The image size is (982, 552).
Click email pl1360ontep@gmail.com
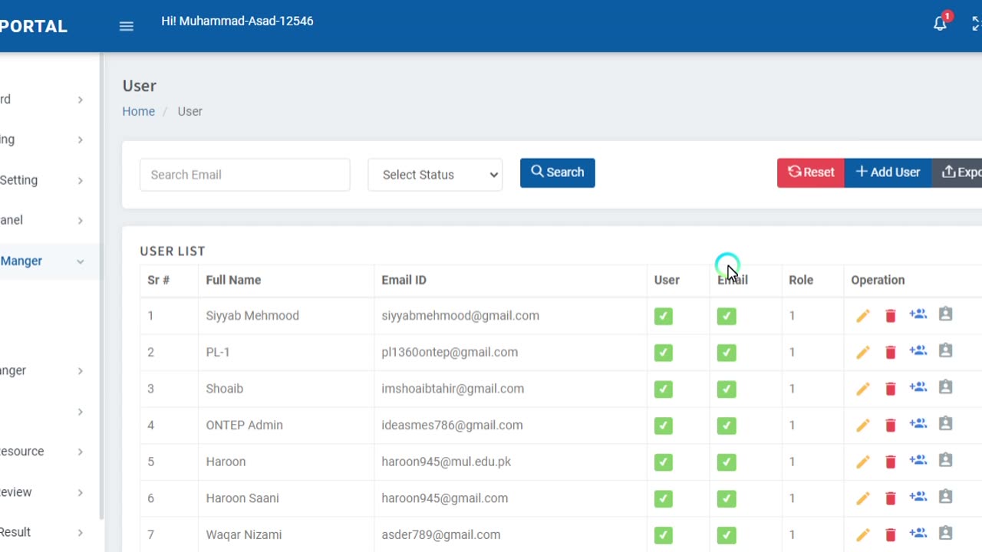tap(450, 353)
